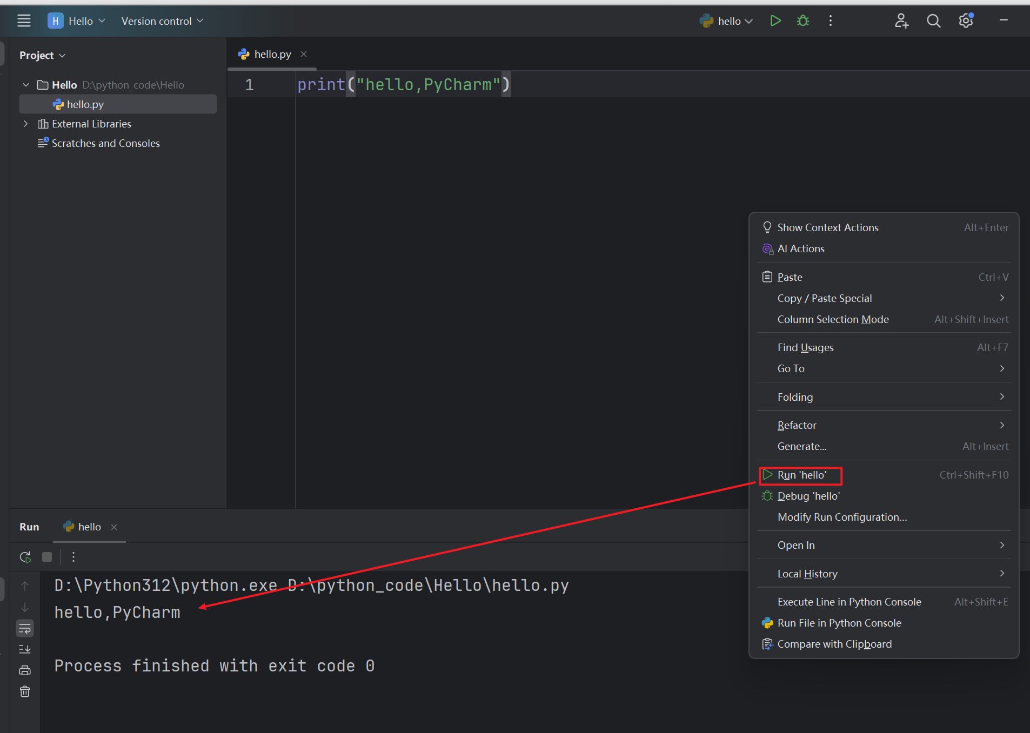Click the Debug bug icon in toolbar
The height and width of the screenshot is (733, 1030).
[x=803, y=21]
